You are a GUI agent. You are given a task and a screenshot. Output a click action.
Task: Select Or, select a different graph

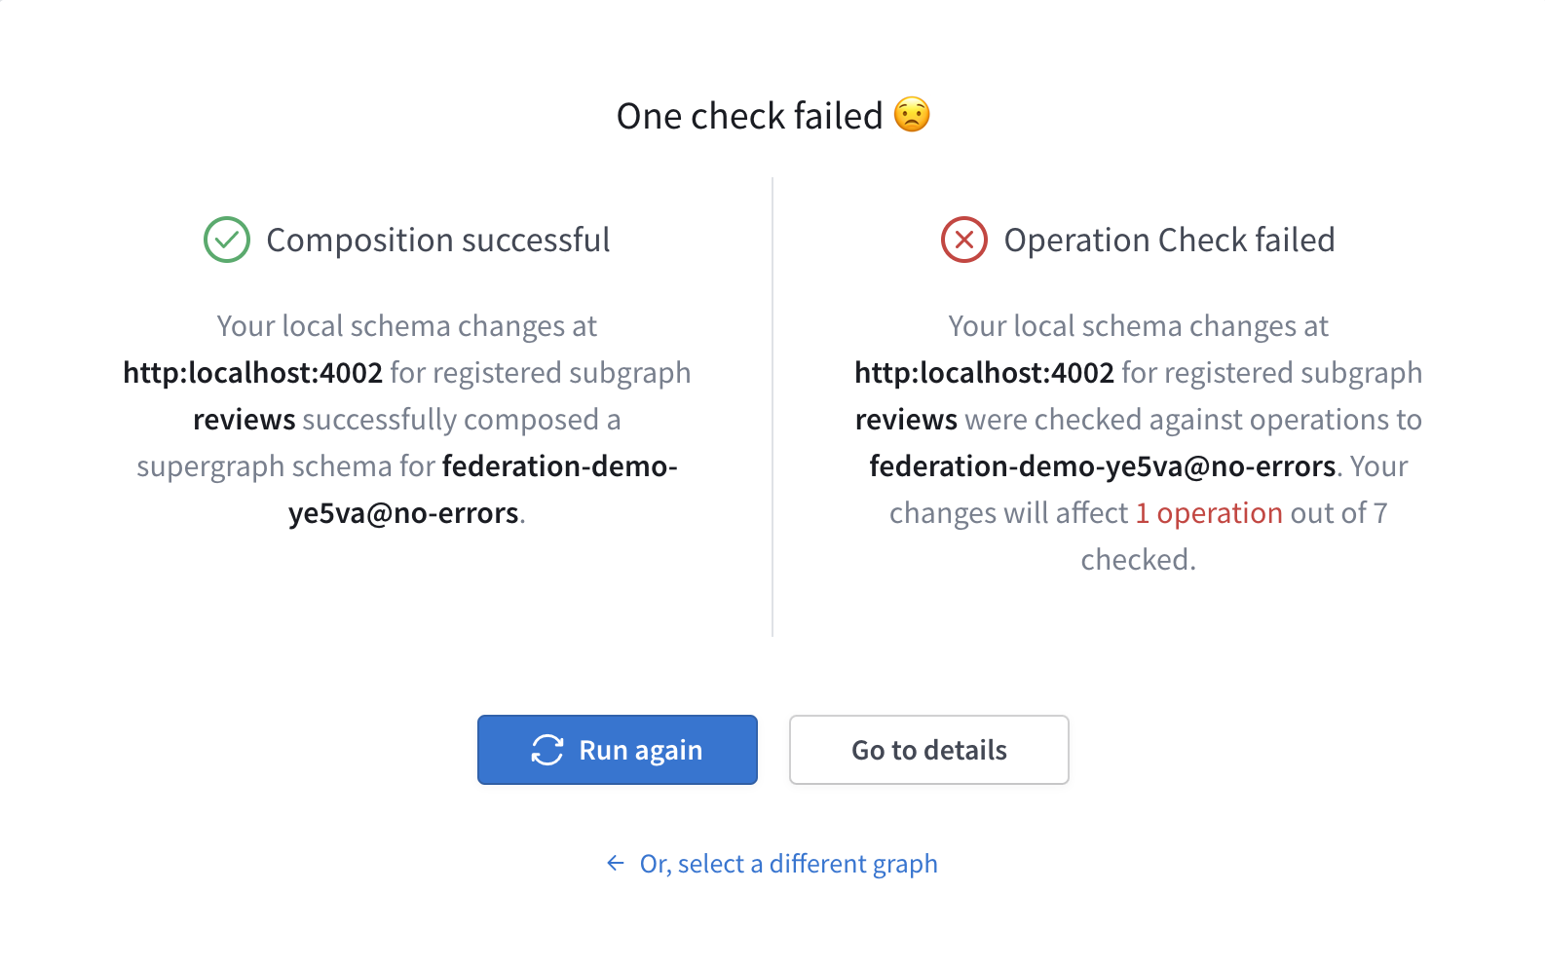787,863
